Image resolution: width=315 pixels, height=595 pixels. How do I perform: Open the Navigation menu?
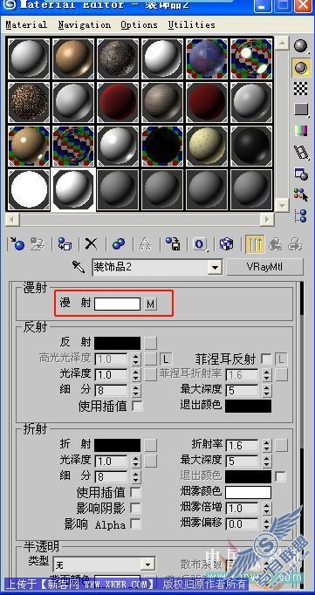click(x=85, y=25)
